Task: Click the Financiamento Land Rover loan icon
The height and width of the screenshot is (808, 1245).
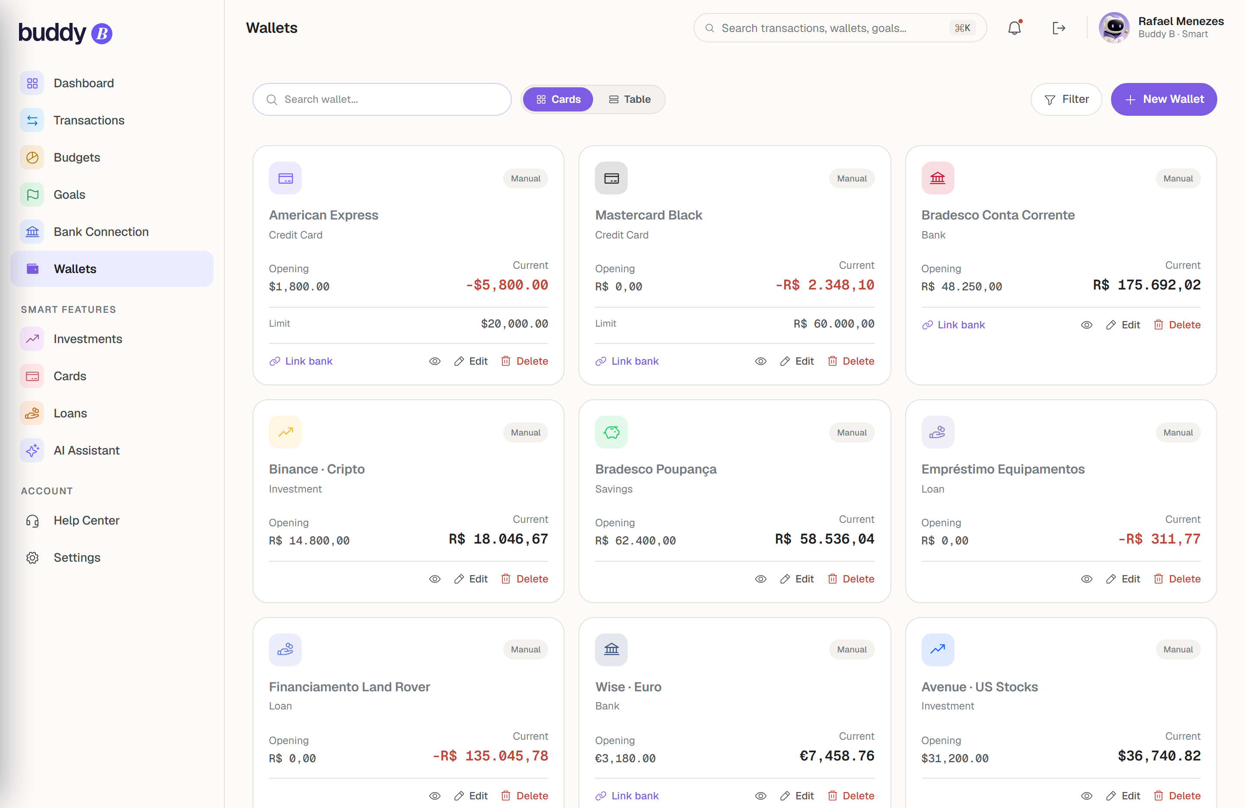Action: 285,649
